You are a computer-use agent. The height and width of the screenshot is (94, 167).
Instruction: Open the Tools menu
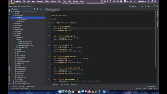point(64,1)
